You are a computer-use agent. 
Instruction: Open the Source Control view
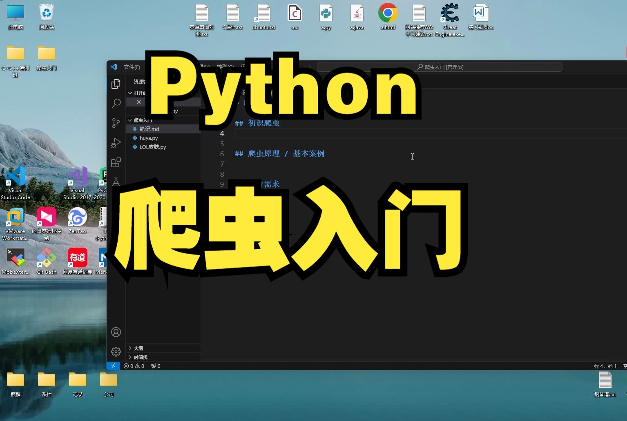coord(116,123)
